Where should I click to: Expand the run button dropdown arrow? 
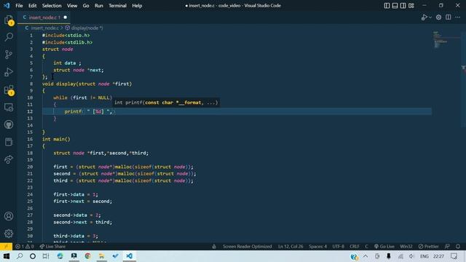coord(430,17)
